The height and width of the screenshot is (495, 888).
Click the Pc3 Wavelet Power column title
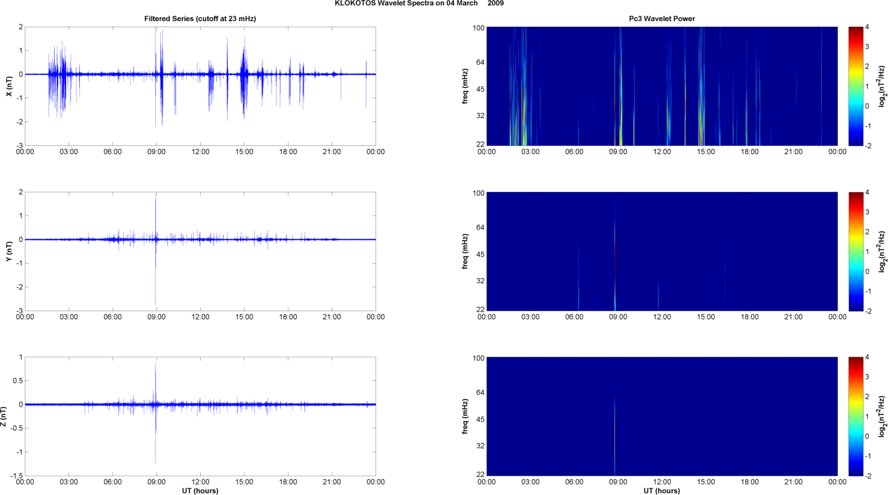tap(662, 19)
